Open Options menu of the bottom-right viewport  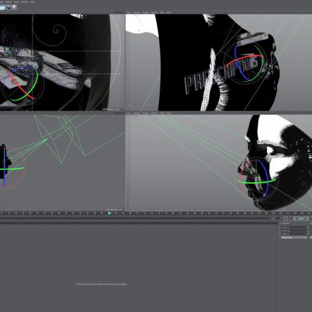pyautogui.click(x=154, y=113)
